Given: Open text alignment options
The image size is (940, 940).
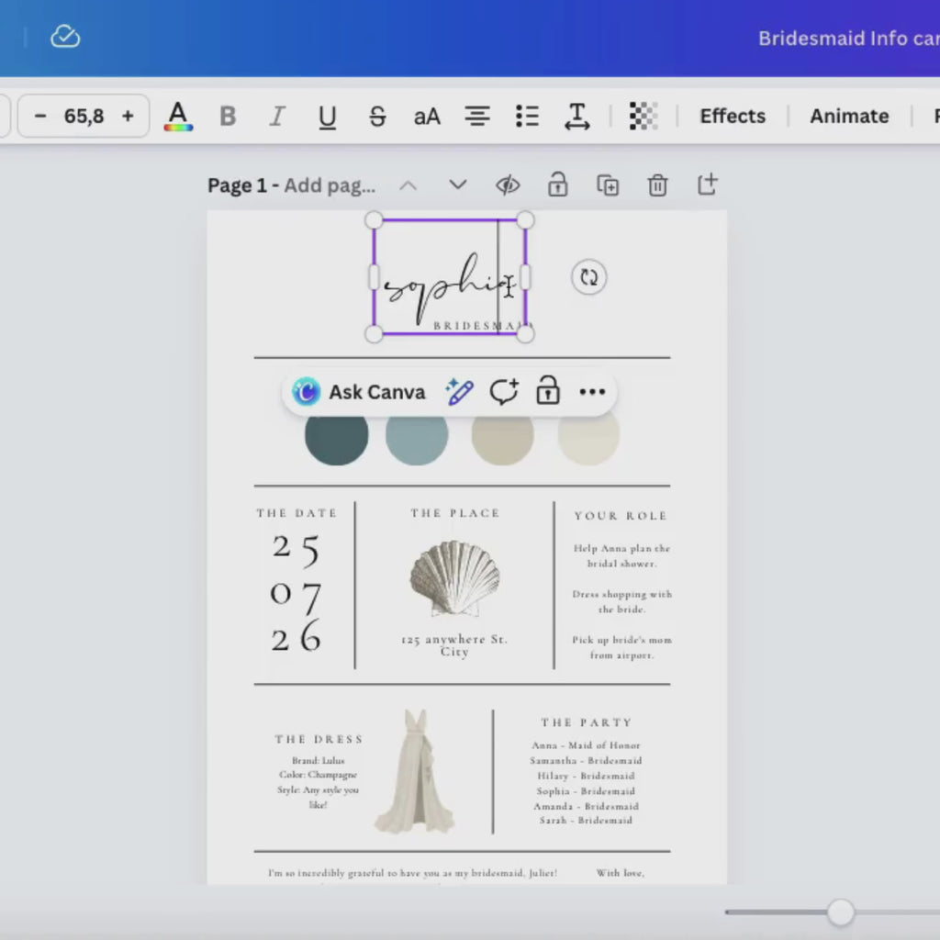Looking at the screenshot, I should 477,116.
